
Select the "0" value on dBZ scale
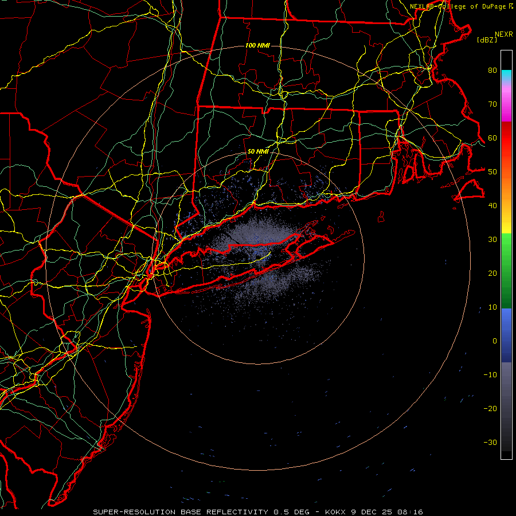click(495, 341)
